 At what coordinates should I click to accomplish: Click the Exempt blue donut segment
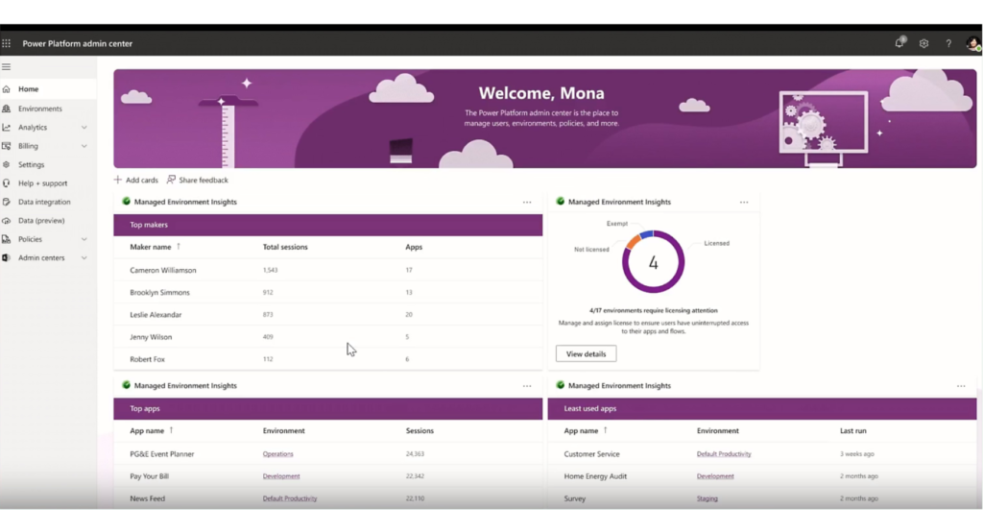pyautogui.click(x=646, y=234)
